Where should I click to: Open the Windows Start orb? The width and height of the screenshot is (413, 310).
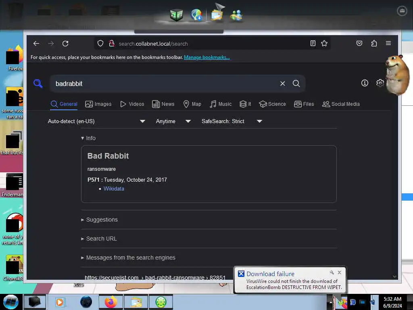[10, 302]
